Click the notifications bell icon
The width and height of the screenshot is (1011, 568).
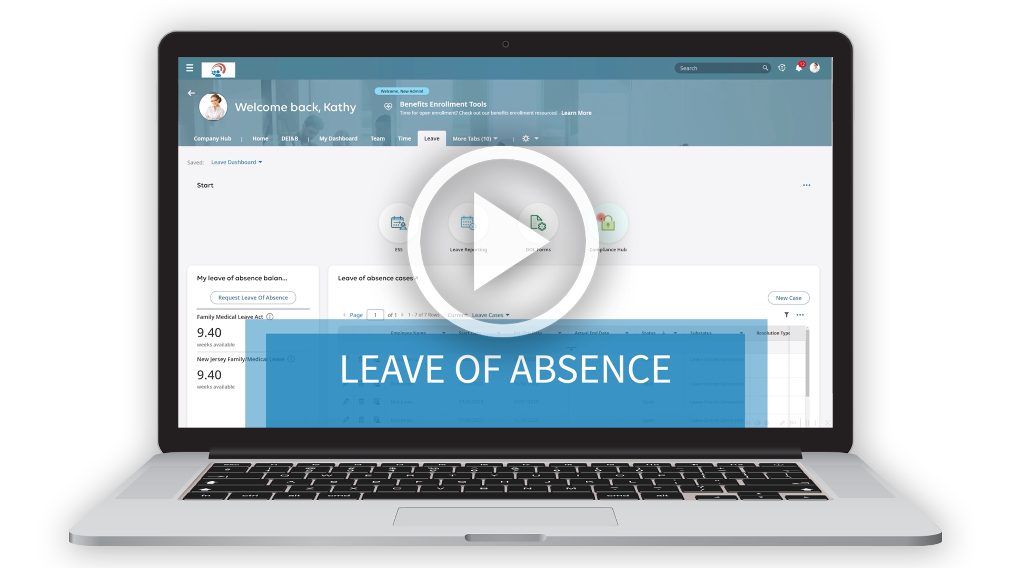point(798,68)
